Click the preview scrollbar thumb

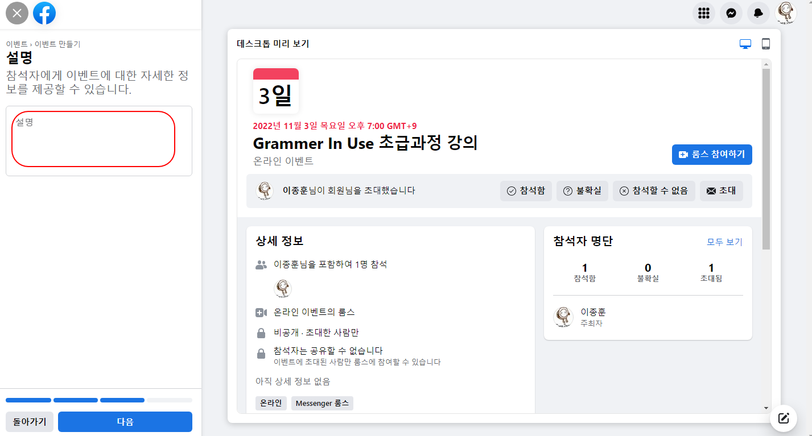point(766,159)
